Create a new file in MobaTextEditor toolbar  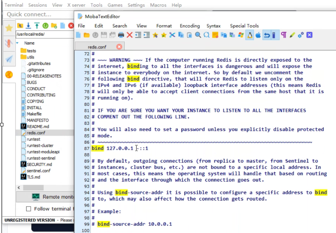point(78,35)
